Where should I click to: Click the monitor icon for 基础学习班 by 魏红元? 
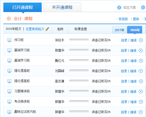(10, 61)
